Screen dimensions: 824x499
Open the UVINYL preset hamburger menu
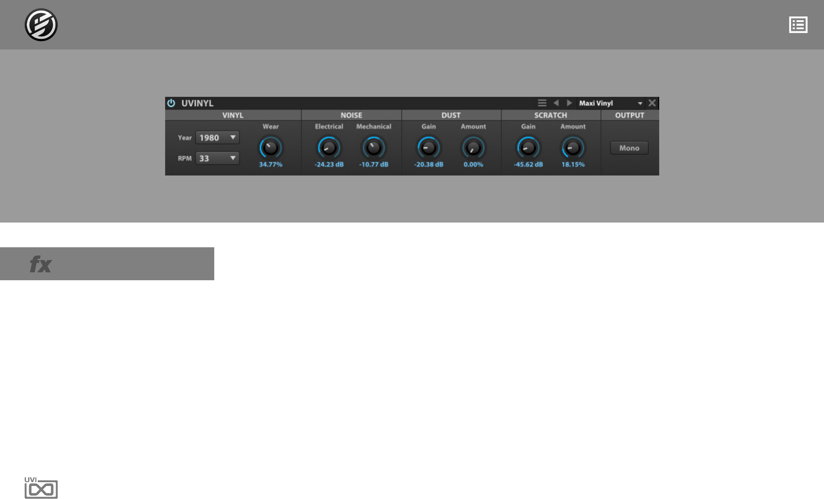[542, 103]
